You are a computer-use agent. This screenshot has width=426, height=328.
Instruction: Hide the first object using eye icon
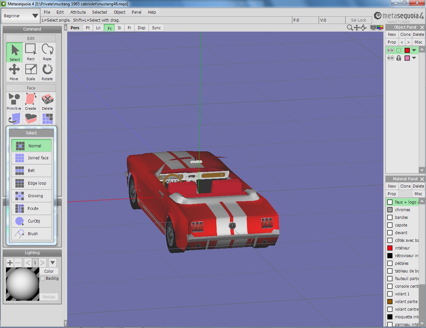pyautogui.click(x=390, y=50)
